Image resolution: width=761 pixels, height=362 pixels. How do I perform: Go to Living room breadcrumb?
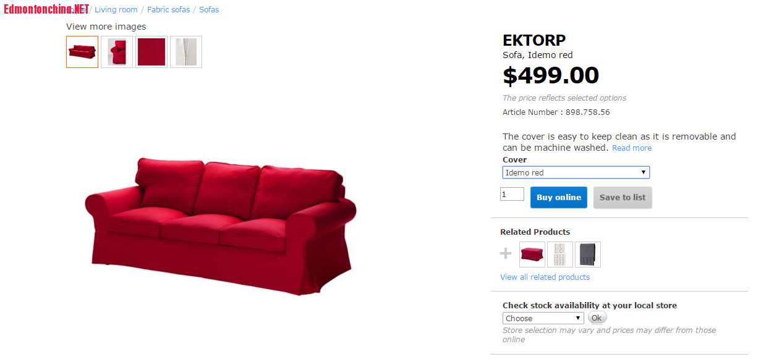coord(116,10)
